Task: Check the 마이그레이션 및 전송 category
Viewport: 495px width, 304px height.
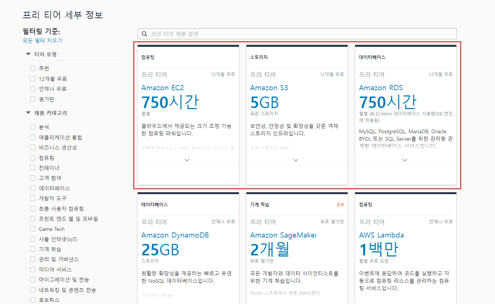Action: (33, 280)
